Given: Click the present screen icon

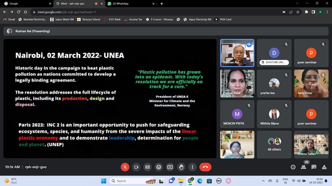Looking at the screenshot, I should 170,167.
